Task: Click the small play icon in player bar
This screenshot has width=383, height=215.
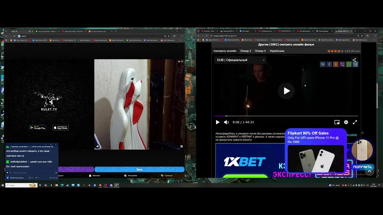Action: [218, 122]
